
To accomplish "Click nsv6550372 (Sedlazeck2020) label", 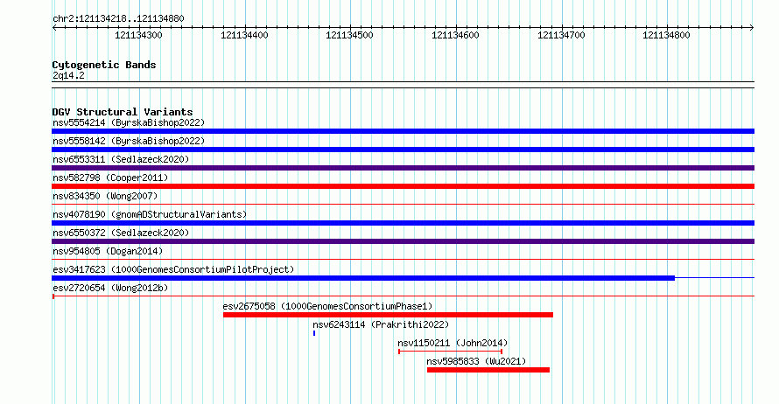I will tap(121, 233).
